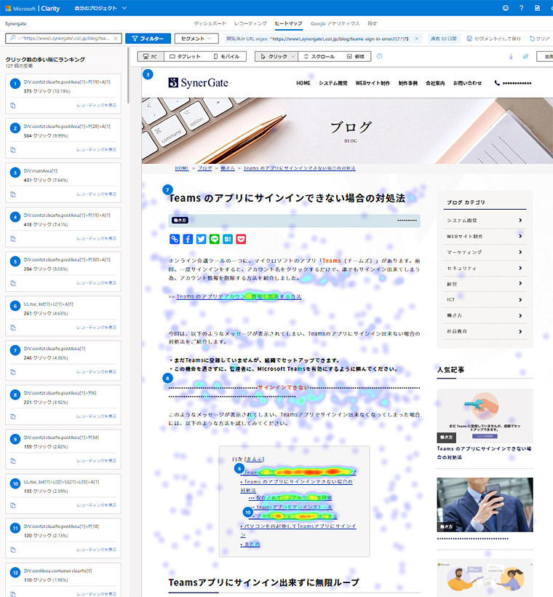
Task: View recordings for rank 1 element
Action: pos(96,106)
